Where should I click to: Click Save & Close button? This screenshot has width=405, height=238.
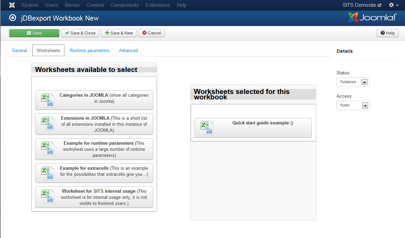[80, 33]
